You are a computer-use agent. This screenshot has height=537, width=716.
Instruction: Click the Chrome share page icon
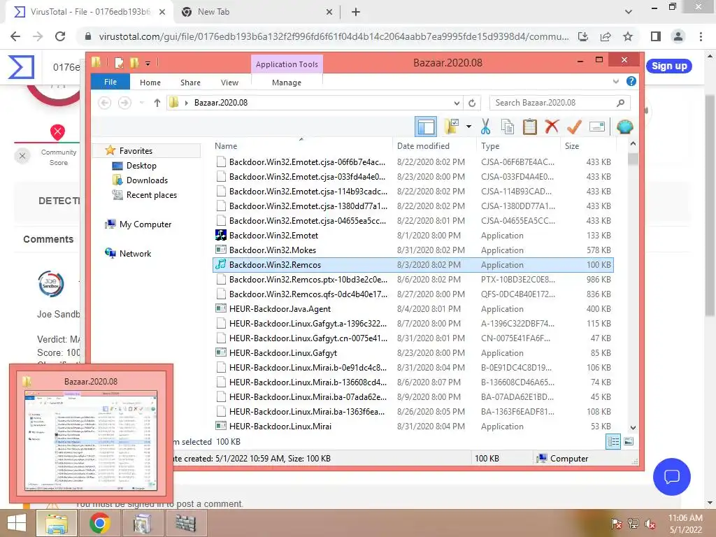coord(606,36)
